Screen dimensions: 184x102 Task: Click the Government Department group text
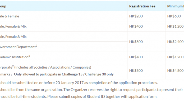[x=18, y=47]
